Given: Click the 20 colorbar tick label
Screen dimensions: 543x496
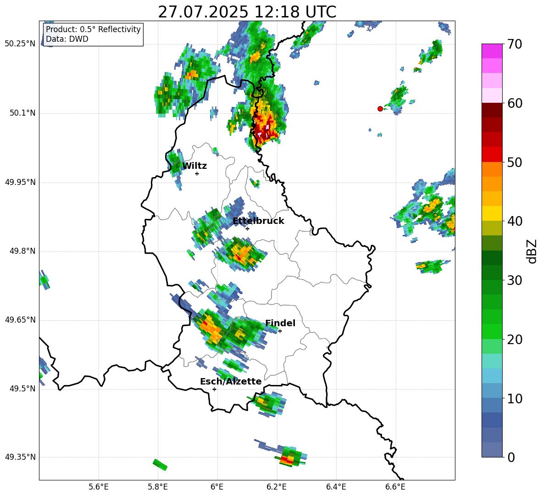Looking at the screenshot, I should (x=515, y=339).
